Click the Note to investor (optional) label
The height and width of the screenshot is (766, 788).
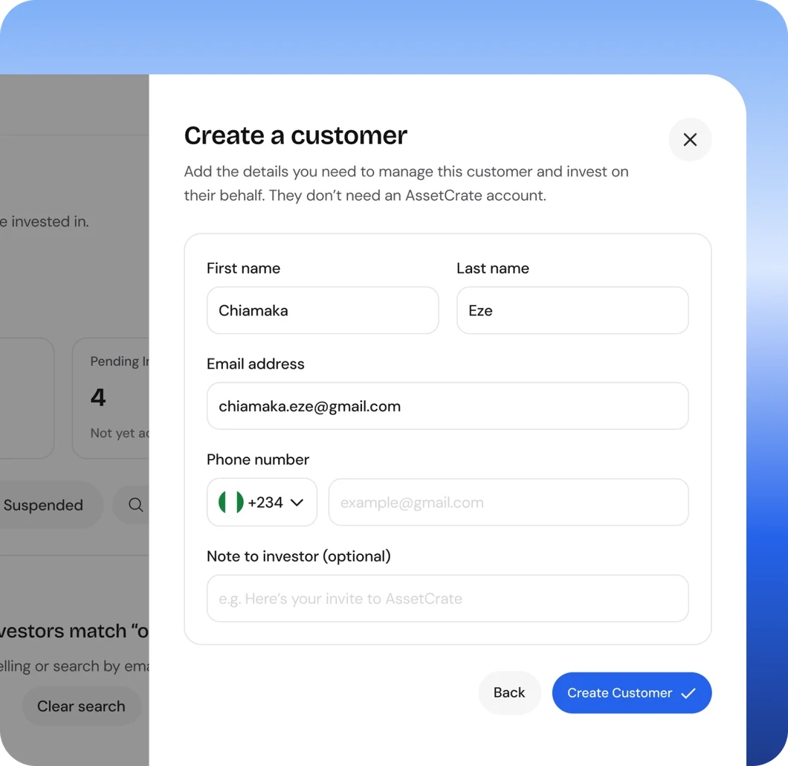point(299,556)
